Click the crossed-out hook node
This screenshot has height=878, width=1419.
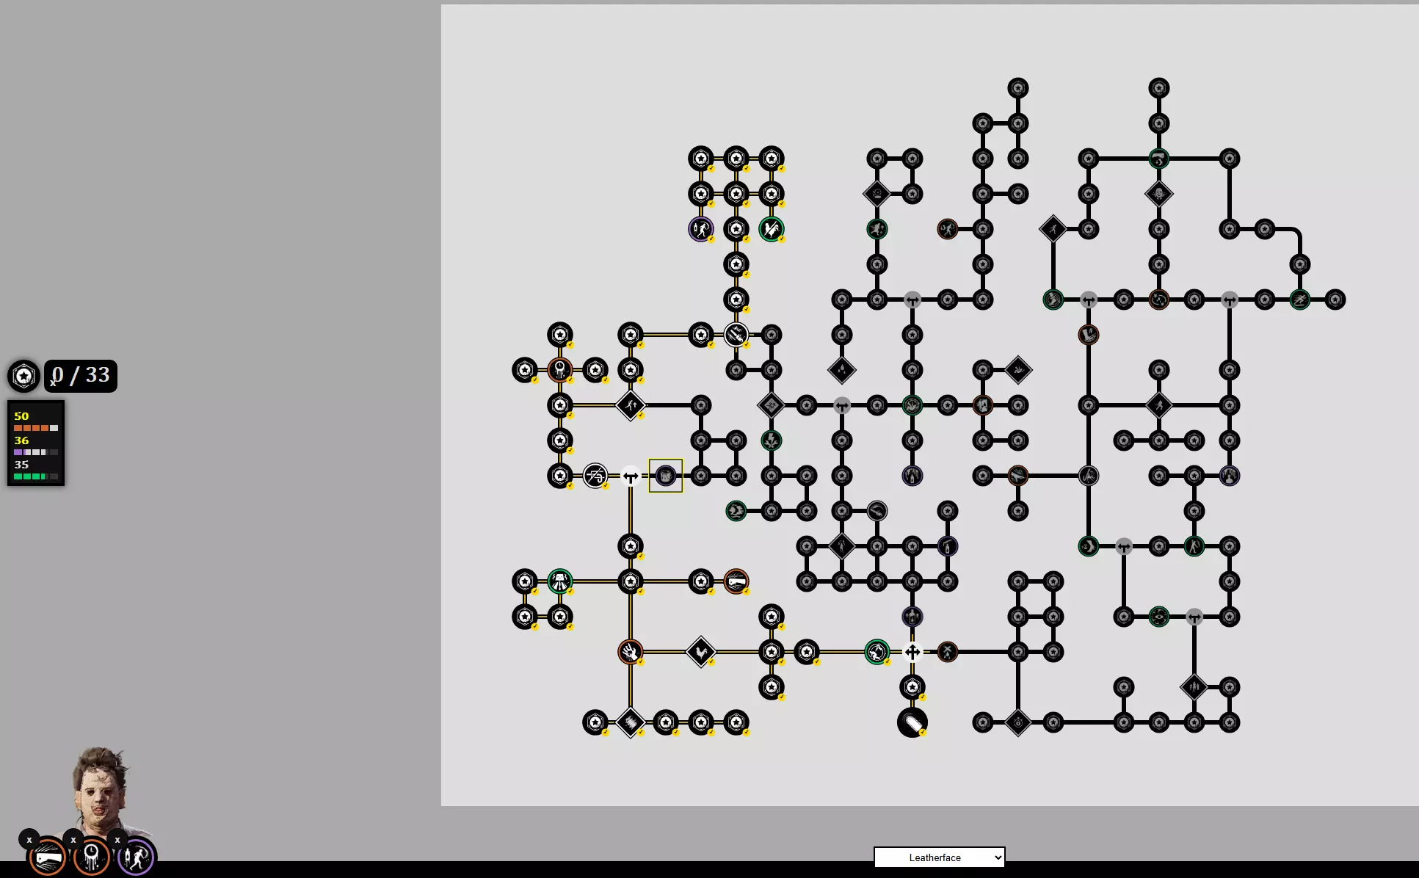coord(595,476)
